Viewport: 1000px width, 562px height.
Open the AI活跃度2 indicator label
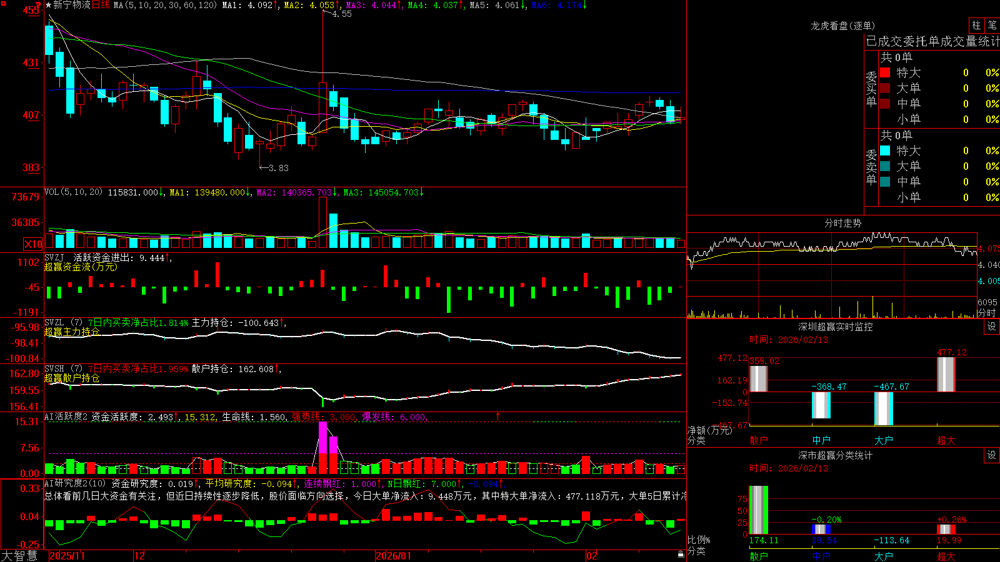(66, 417)
